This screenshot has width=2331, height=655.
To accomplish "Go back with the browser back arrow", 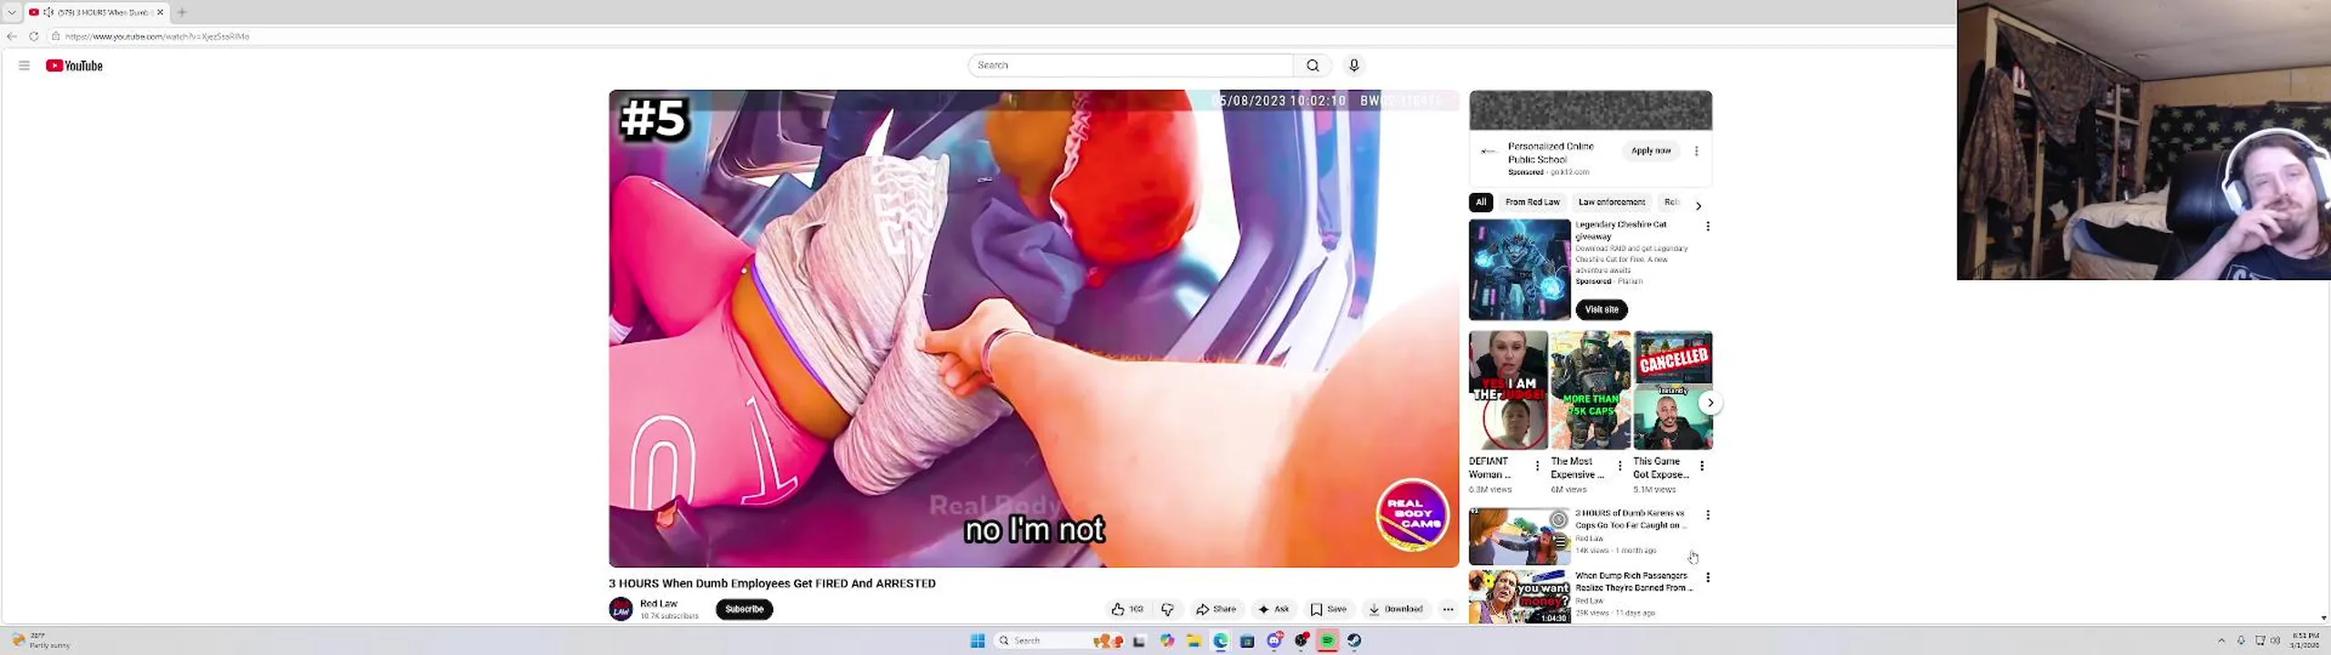I will point(12,36).
